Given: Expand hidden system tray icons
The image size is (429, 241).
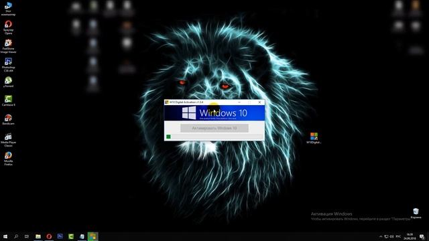Looking at the screenshot, I should [381, 236].
